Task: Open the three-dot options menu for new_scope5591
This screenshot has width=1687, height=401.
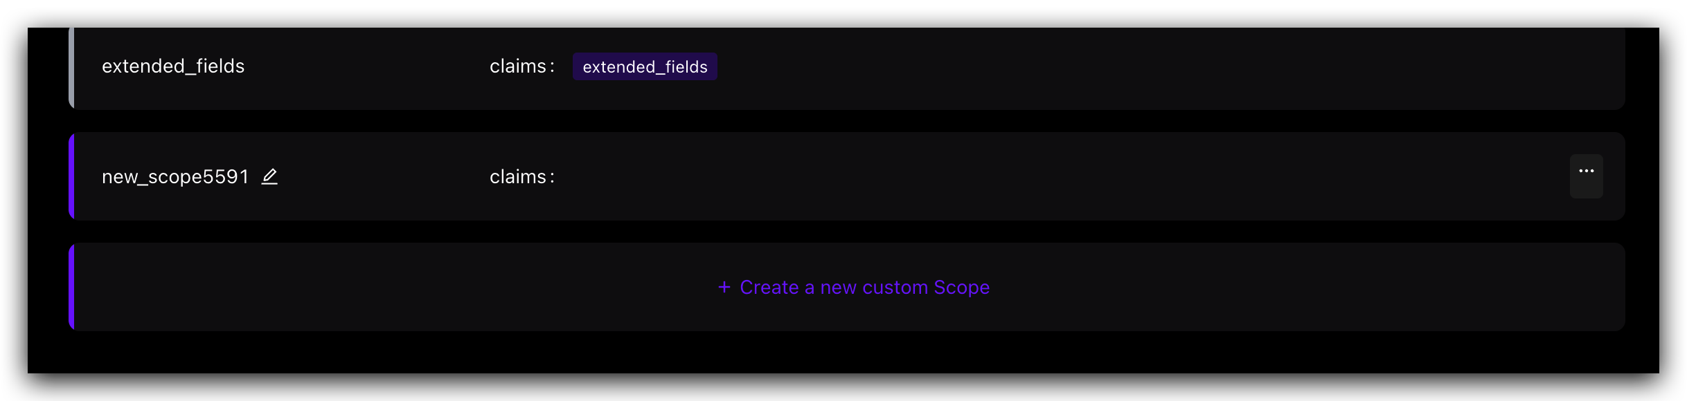Action: (1586, 176)
